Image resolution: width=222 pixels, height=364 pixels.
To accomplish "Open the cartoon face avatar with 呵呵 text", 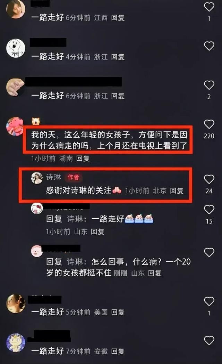I will click(x=16, y=48).
